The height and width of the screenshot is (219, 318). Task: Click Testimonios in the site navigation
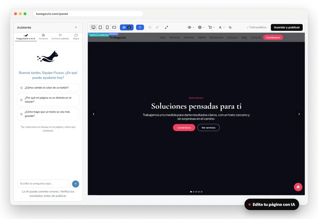(216, 37)
